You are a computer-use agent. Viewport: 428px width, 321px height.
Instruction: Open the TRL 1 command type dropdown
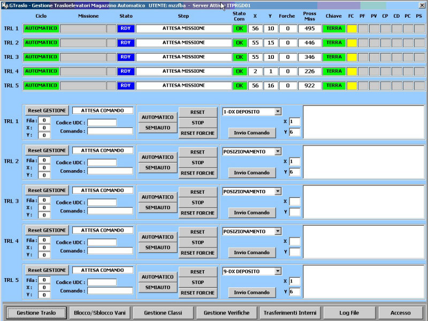277,111
